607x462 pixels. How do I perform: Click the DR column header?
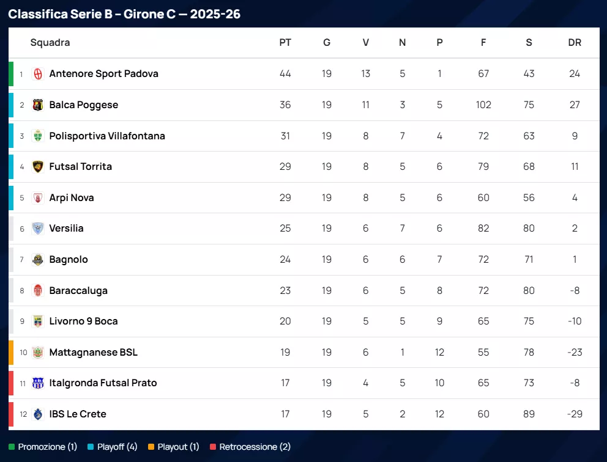click(575, 43)
